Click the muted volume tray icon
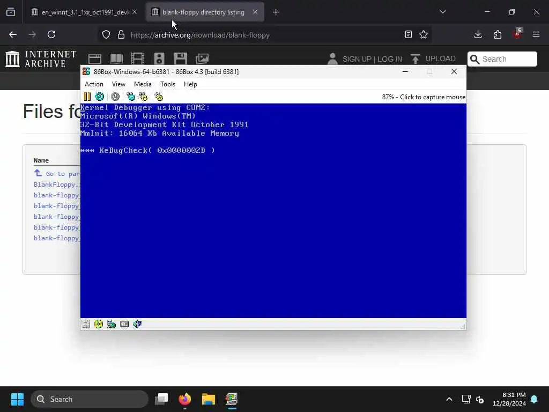Image resolution: width=549 pixels, height=412 pixels. pos(480,399)
